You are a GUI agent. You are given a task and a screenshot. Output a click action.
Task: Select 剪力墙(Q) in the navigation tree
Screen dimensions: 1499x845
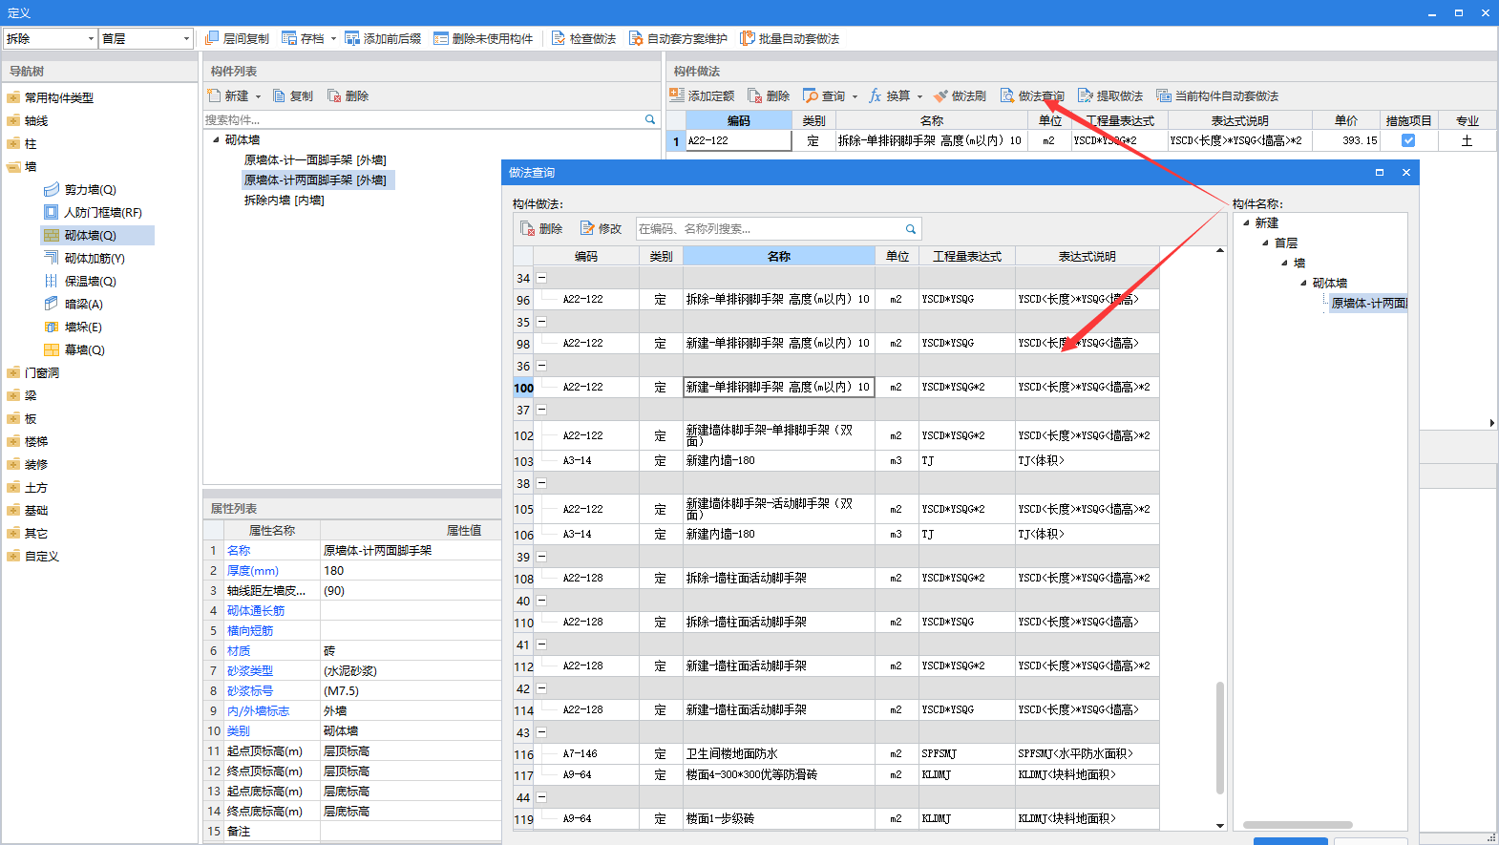tap(90, 189)
